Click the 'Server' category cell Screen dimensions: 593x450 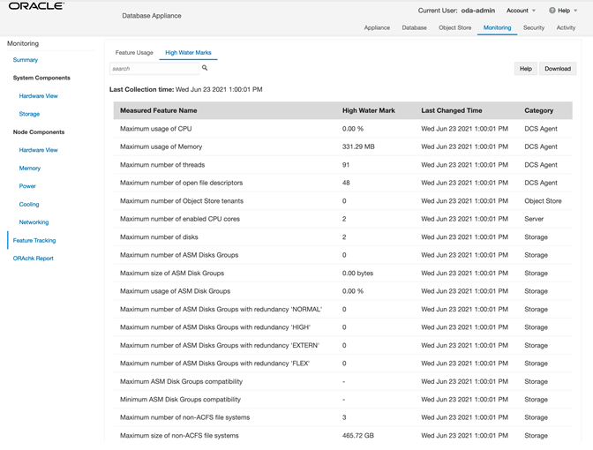coord(534,219)
